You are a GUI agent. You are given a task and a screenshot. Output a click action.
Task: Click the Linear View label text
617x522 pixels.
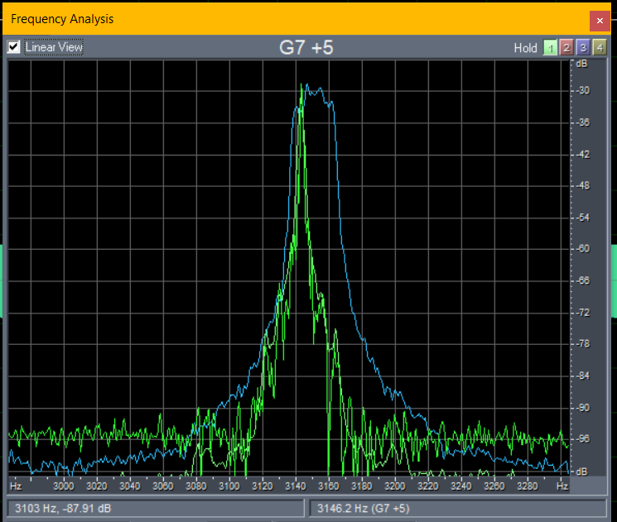point(54,47)
